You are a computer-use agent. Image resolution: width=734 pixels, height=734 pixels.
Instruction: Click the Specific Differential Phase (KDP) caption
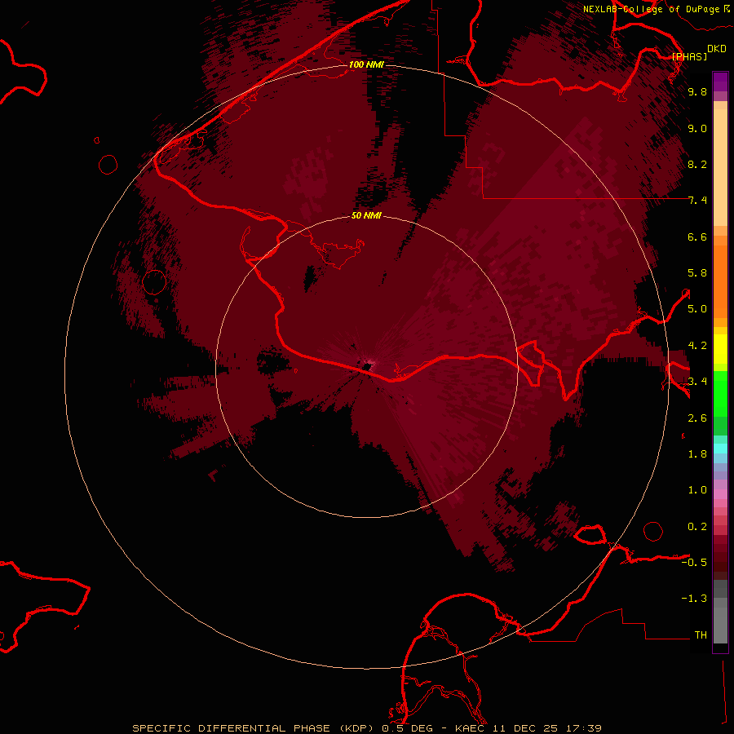point(254,728)
